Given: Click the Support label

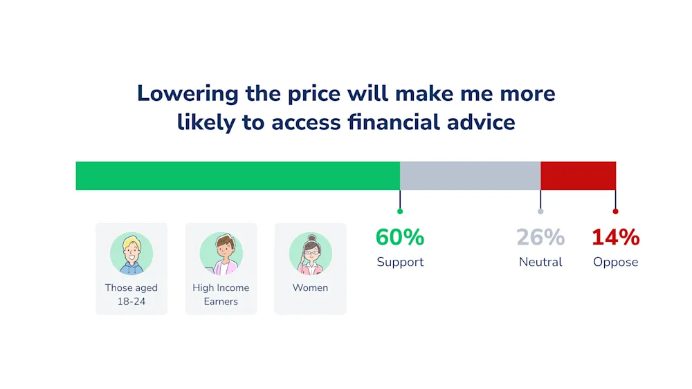Looking at the screenshot, I should coord(400,262).
